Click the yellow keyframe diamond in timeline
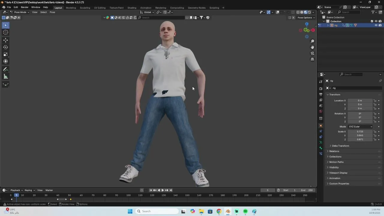The height and width of the screenshot is (216, 384). [x=70, y=199]
